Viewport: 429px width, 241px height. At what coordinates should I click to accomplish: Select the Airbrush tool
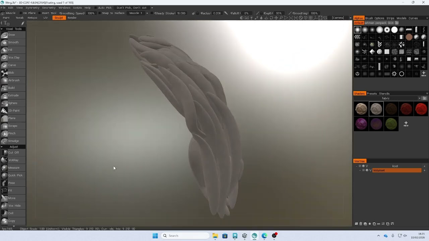(13, 80)
